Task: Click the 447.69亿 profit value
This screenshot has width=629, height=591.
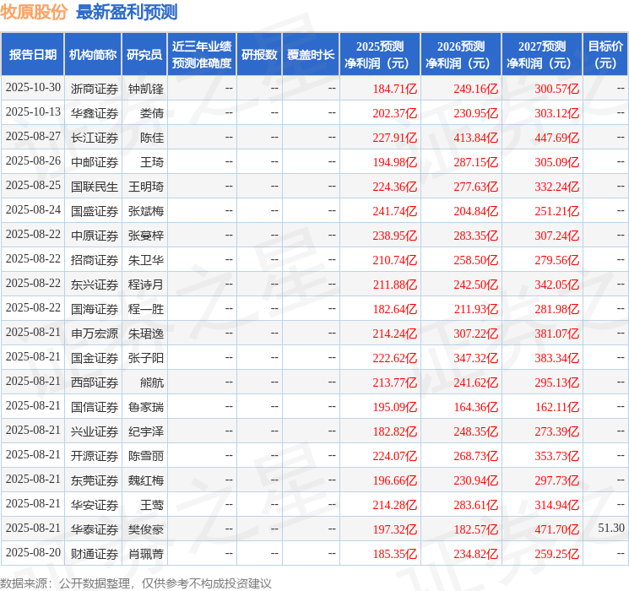Action: tap(557, 138)
